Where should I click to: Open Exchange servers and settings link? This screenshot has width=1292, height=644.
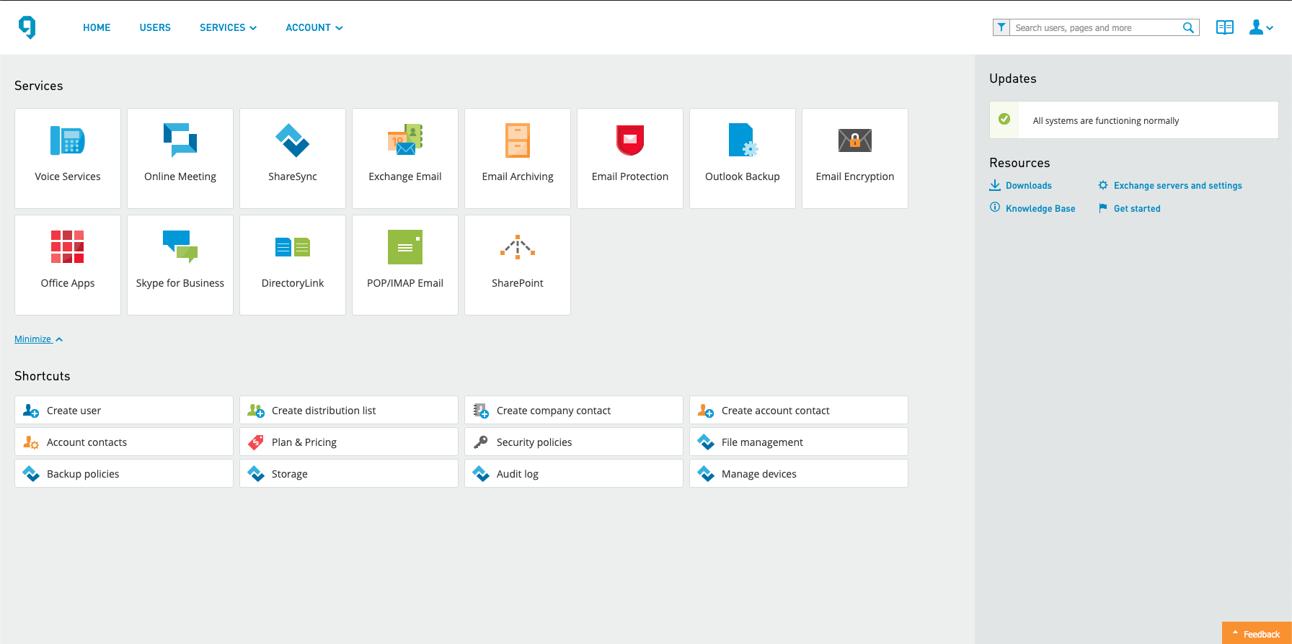(x=1170, y=185)
